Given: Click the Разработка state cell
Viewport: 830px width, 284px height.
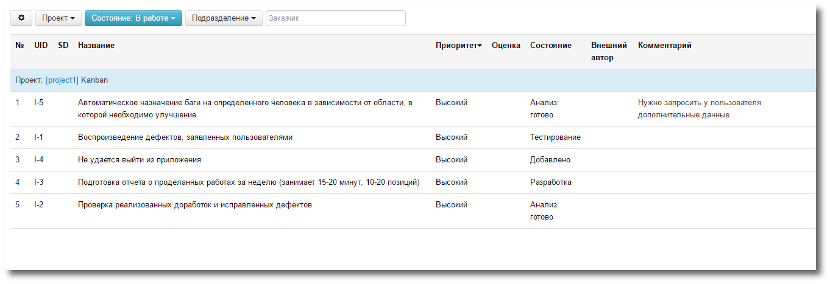Looking at the screenshot, I should click(551, 182).
